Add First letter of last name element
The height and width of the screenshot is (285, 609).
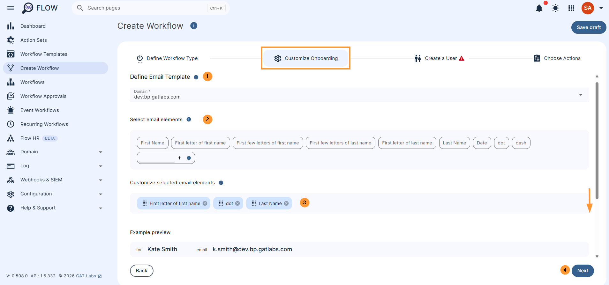pos(407,143)
